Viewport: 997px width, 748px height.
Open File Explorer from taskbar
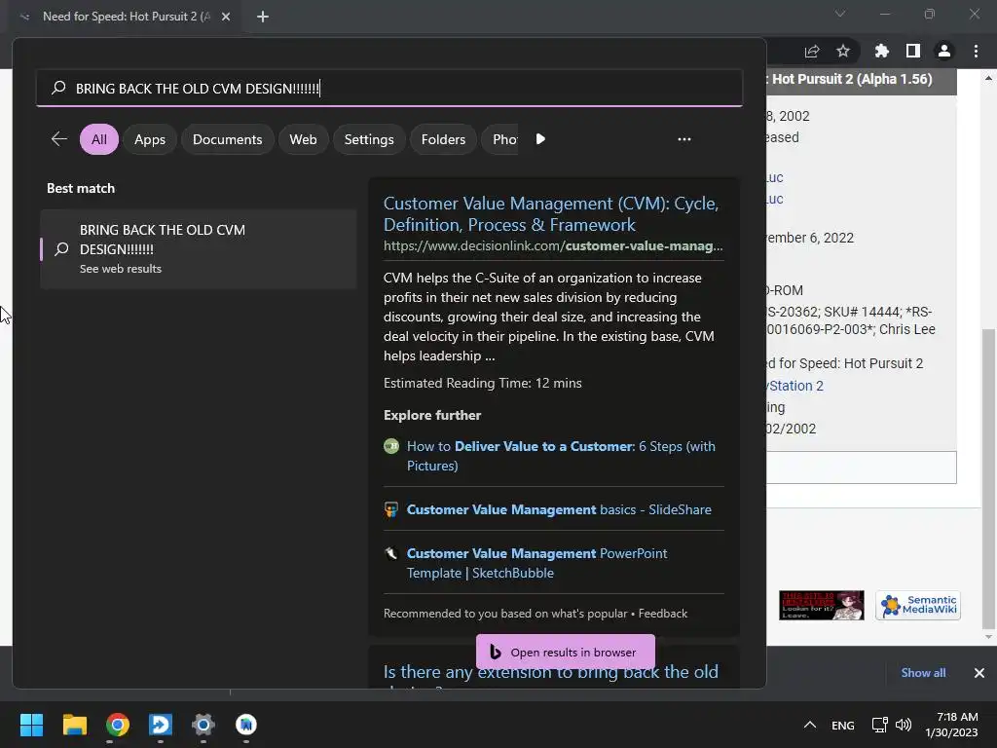[74, 725]
